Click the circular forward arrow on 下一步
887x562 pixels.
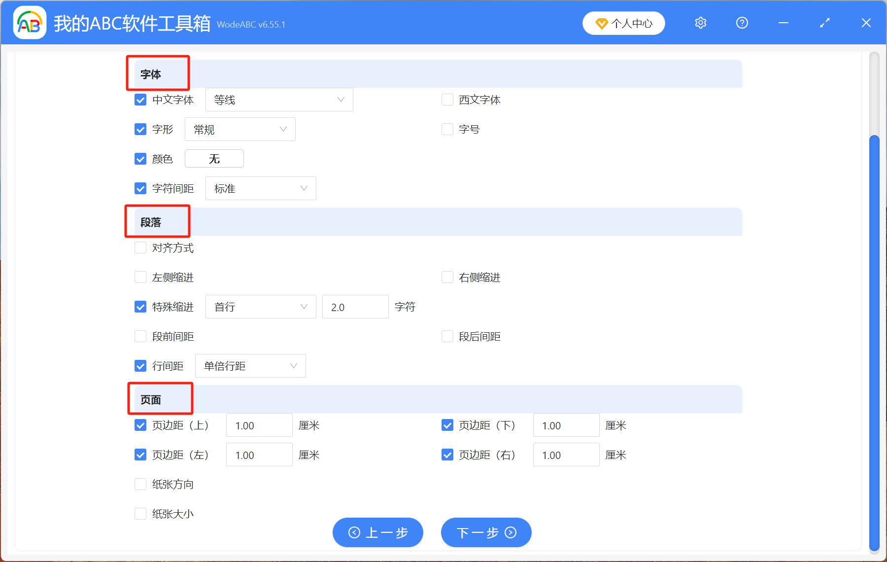coord(510,532)
